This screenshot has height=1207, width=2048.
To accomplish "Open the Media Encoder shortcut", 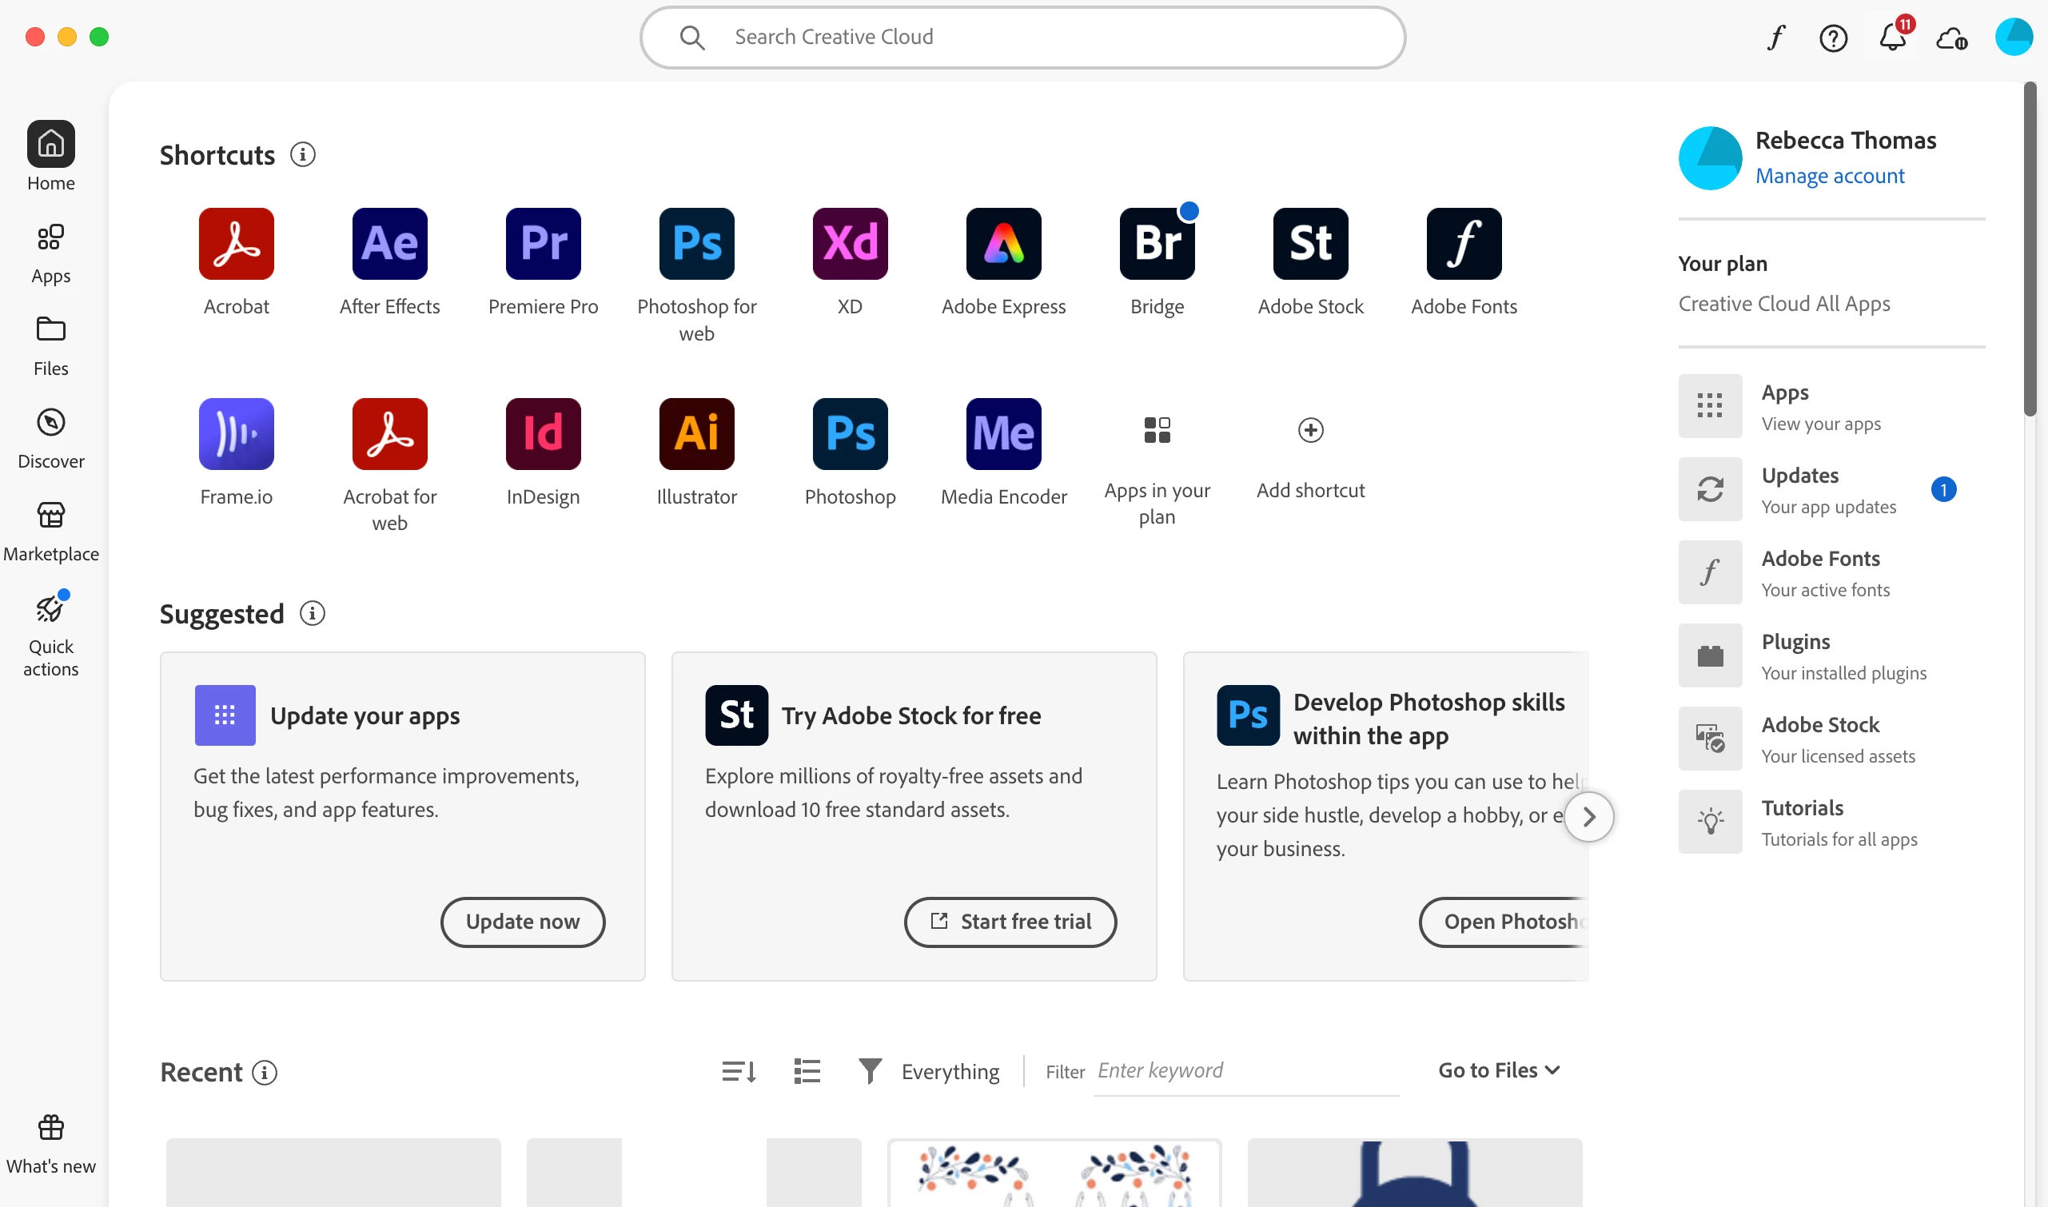I will tap(1003, 433).
